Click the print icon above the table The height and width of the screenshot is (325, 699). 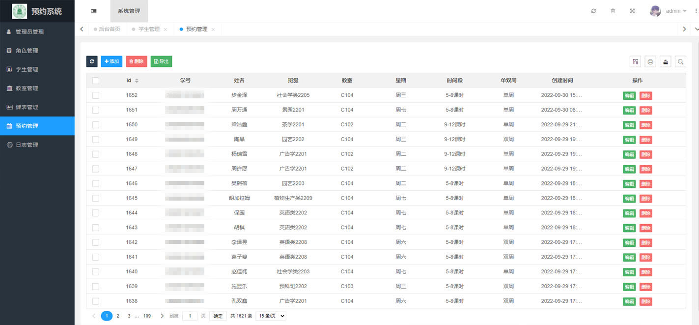point(650,61)
